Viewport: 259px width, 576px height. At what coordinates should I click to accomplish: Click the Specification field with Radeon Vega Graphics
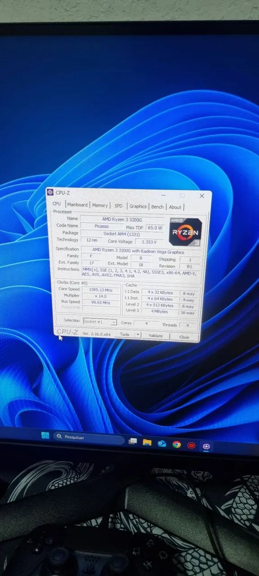(x=138, y=252)
